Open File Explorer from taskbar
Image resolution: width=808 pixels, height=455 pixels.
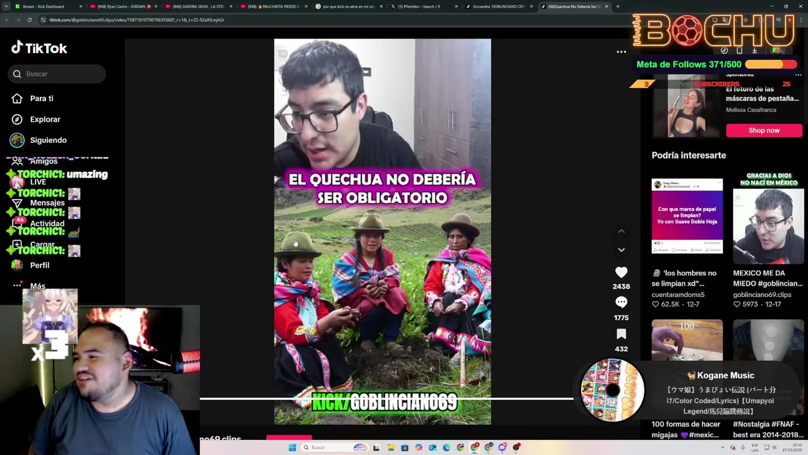[x=391, y=447]
